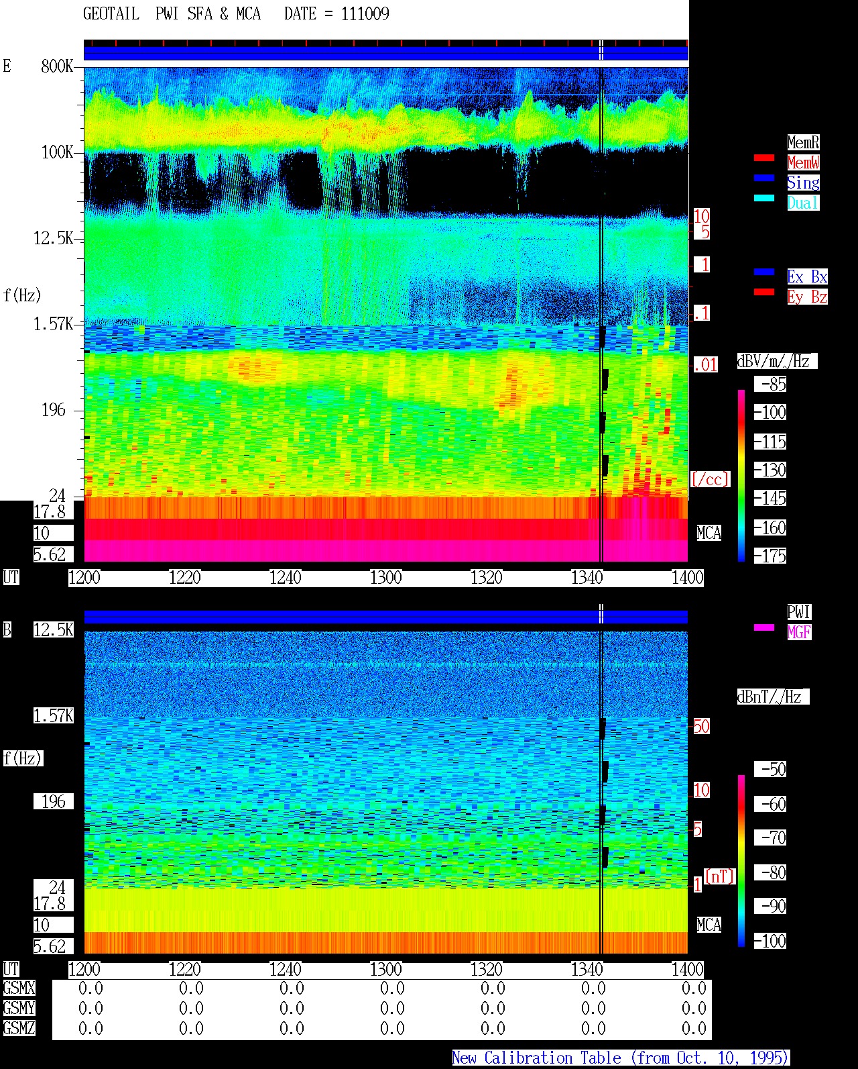Click the red Ey Bz legend swatch
This screenshot has width=858, height=1069.
[x=764, y=292]
